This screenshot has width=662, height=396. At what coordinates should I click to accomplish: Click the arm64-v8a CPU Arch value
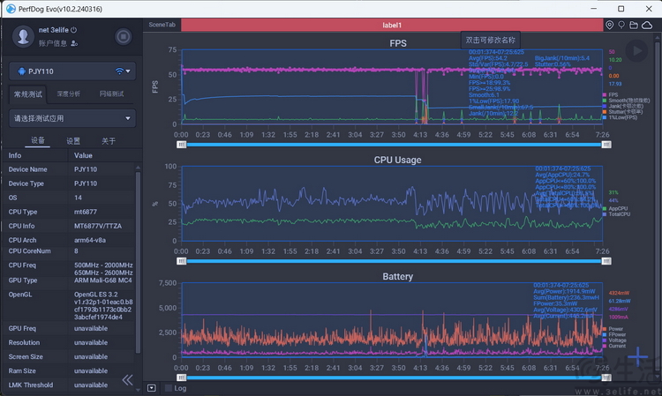pyautogui.click(x=90, y=240)
